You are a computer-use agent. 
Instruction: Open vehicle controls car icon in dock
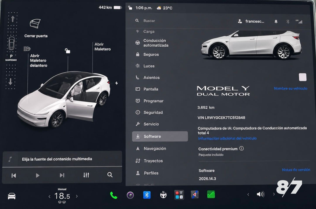11,196
